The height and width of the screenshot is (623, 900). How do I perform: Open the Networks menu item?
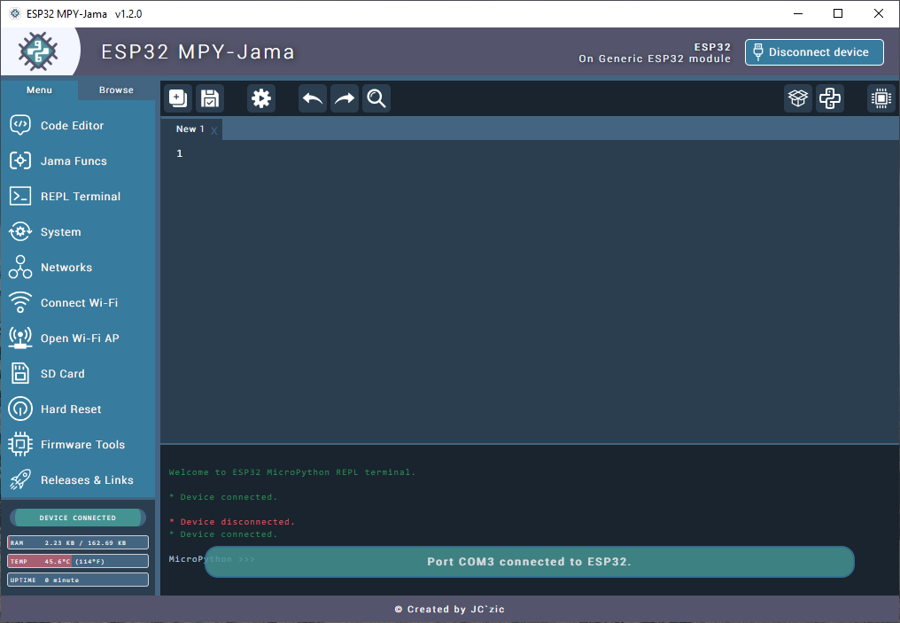(77, 267)
